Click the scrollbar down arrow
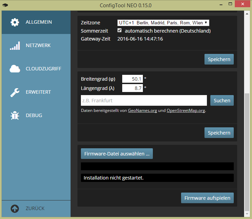 (x=247, y=214)
